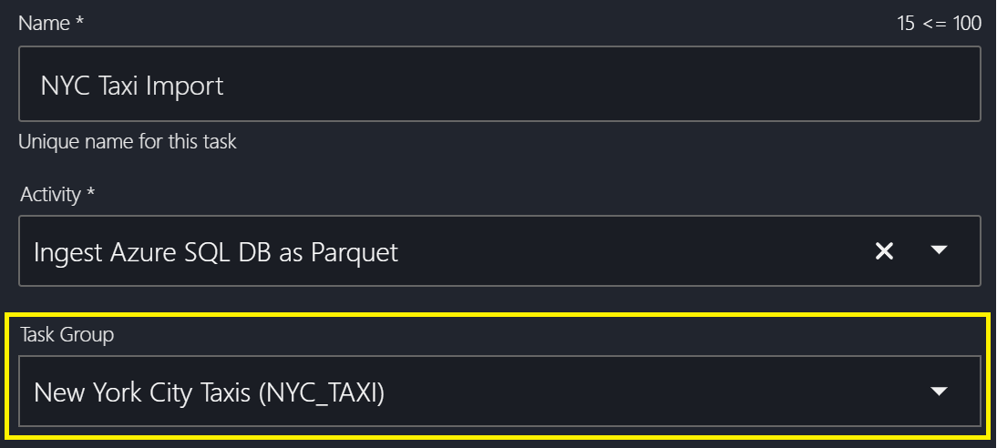Focus the Name input field
This screenshot has width=997, height=448.
(499, 87)
